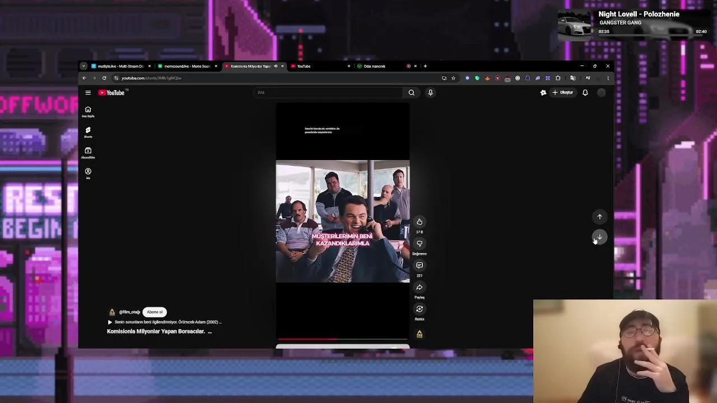Open Ana Sayfa in the sidebar
The height and width of the screenshot is (403, 717).
88,112
